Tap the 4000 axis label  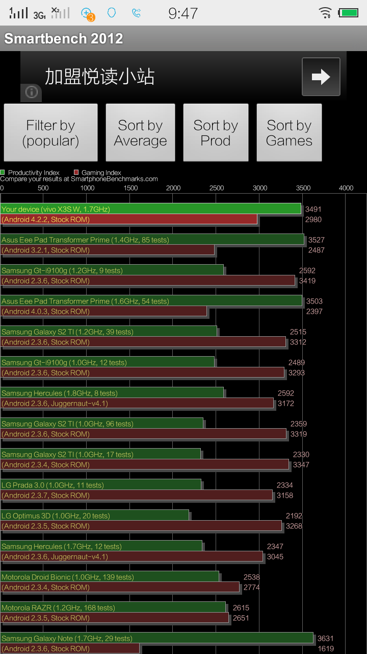(x=346, y=188)
